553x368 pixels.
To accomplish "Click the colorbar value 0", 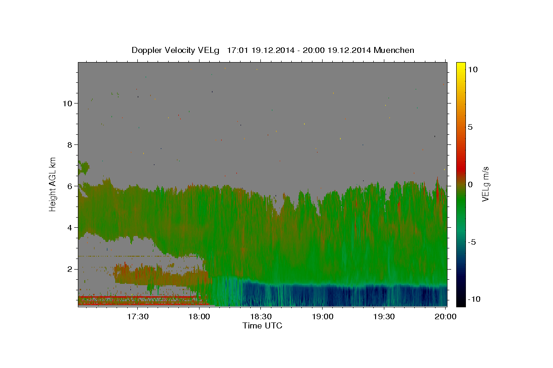I will tap(470, 184).
